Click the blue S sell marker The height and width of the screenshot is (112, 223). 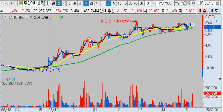click(192, 25)
